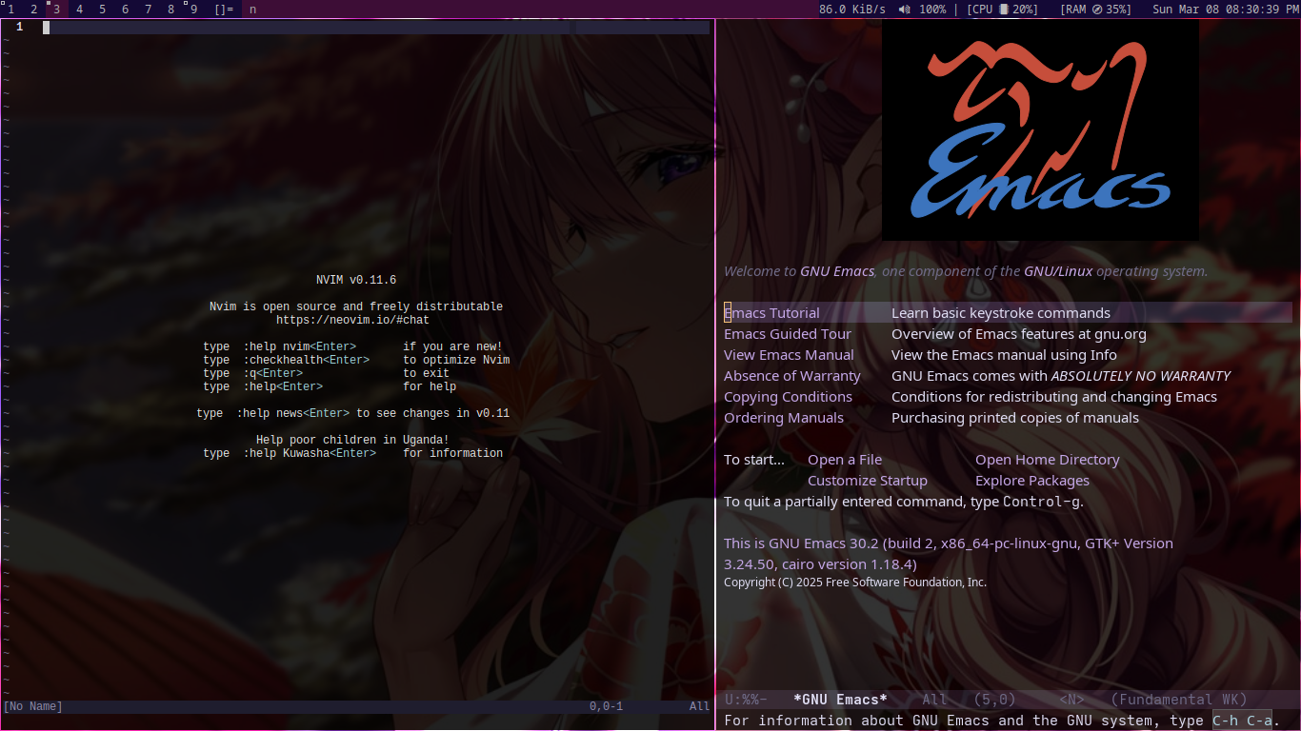The height and width of the screenshot is (731, 1301).
Task: Click ':checkhealth<Enter>' text in Neovim
Action: click(x=306, y=360)
